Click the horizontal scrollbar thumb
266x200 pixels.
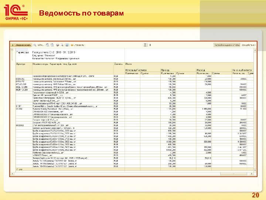pyautogui.click(x=233, y=174)
